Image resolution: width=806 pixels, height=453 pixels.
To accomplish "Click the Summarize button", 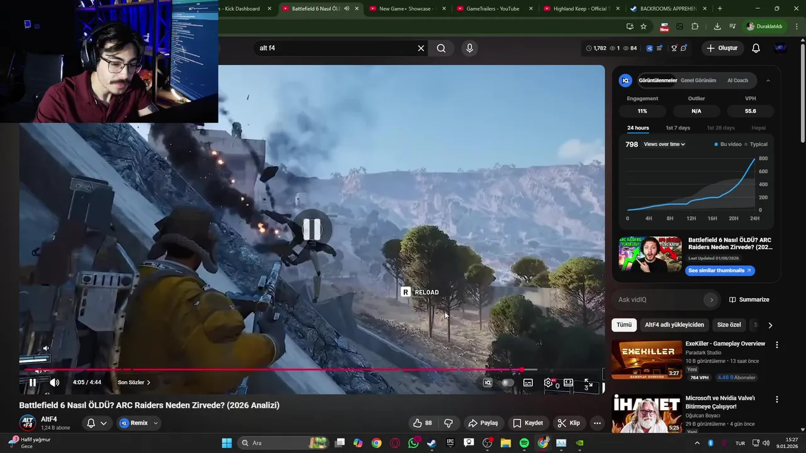I will click(749, 299).
